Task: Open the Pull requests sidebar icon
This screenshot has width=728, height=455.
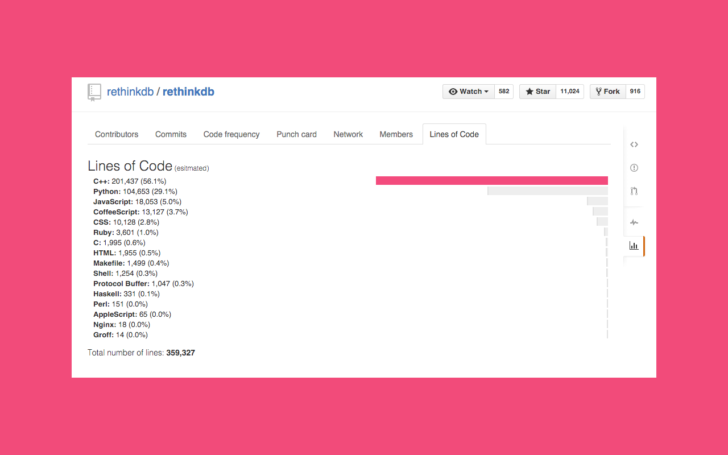Action: (634, 191)
